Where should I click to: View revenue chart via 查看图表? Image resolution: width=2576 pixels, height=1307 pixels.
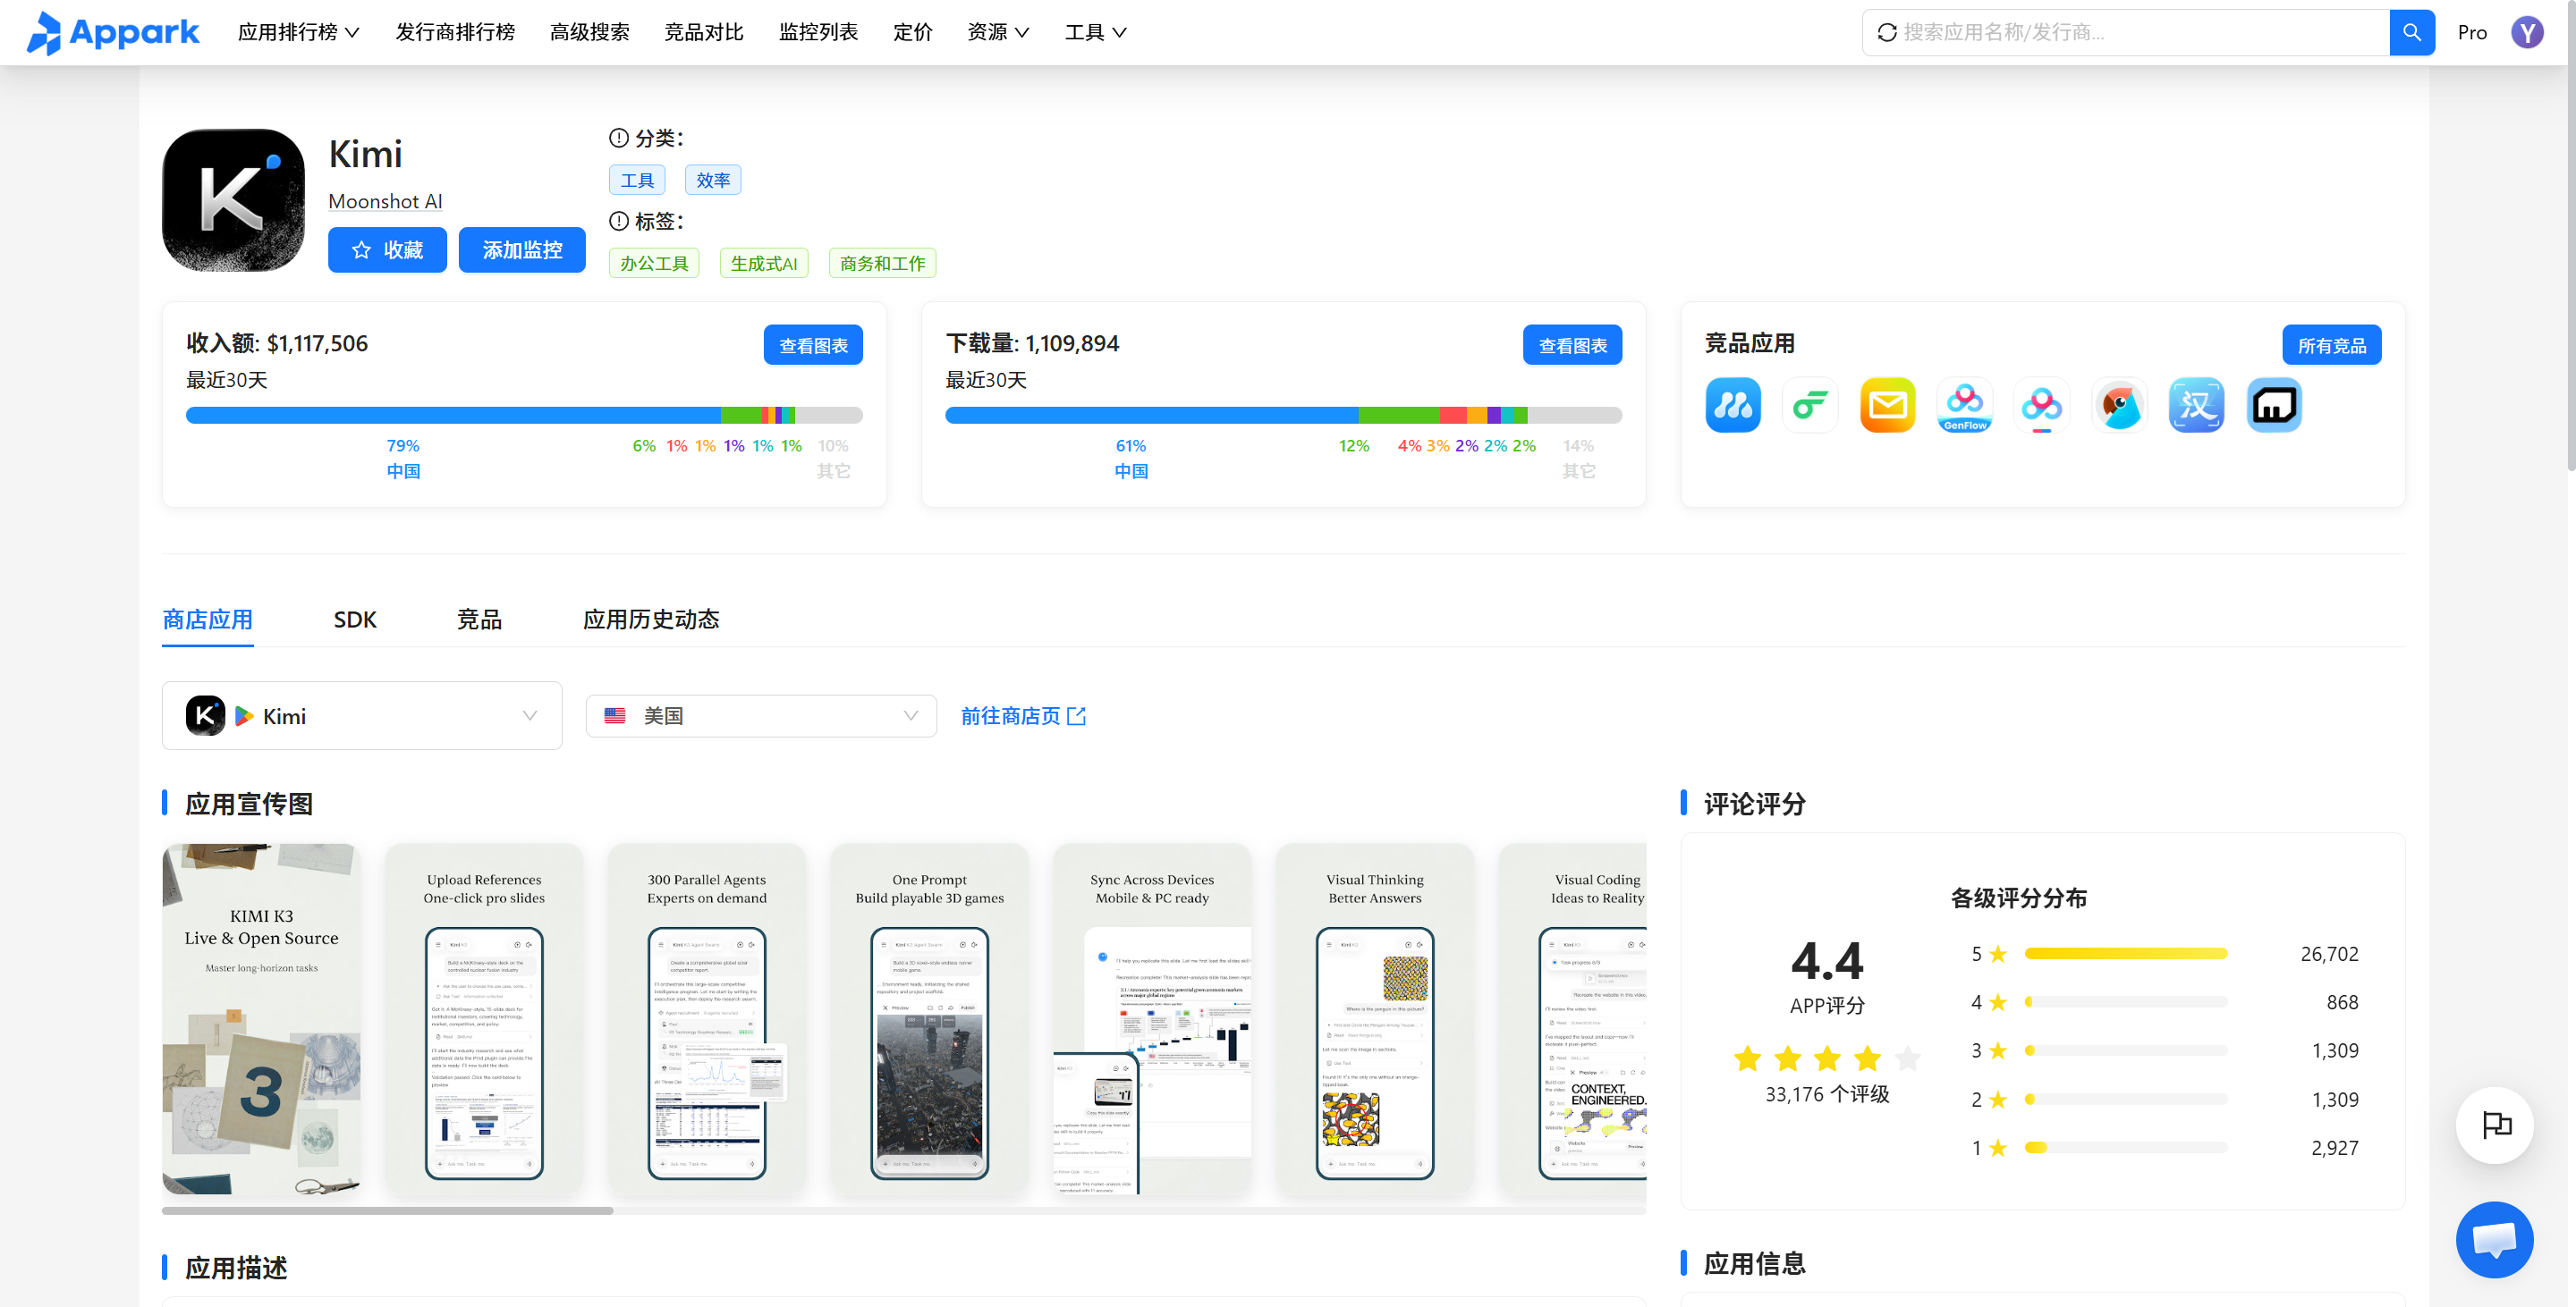[813, 346]
